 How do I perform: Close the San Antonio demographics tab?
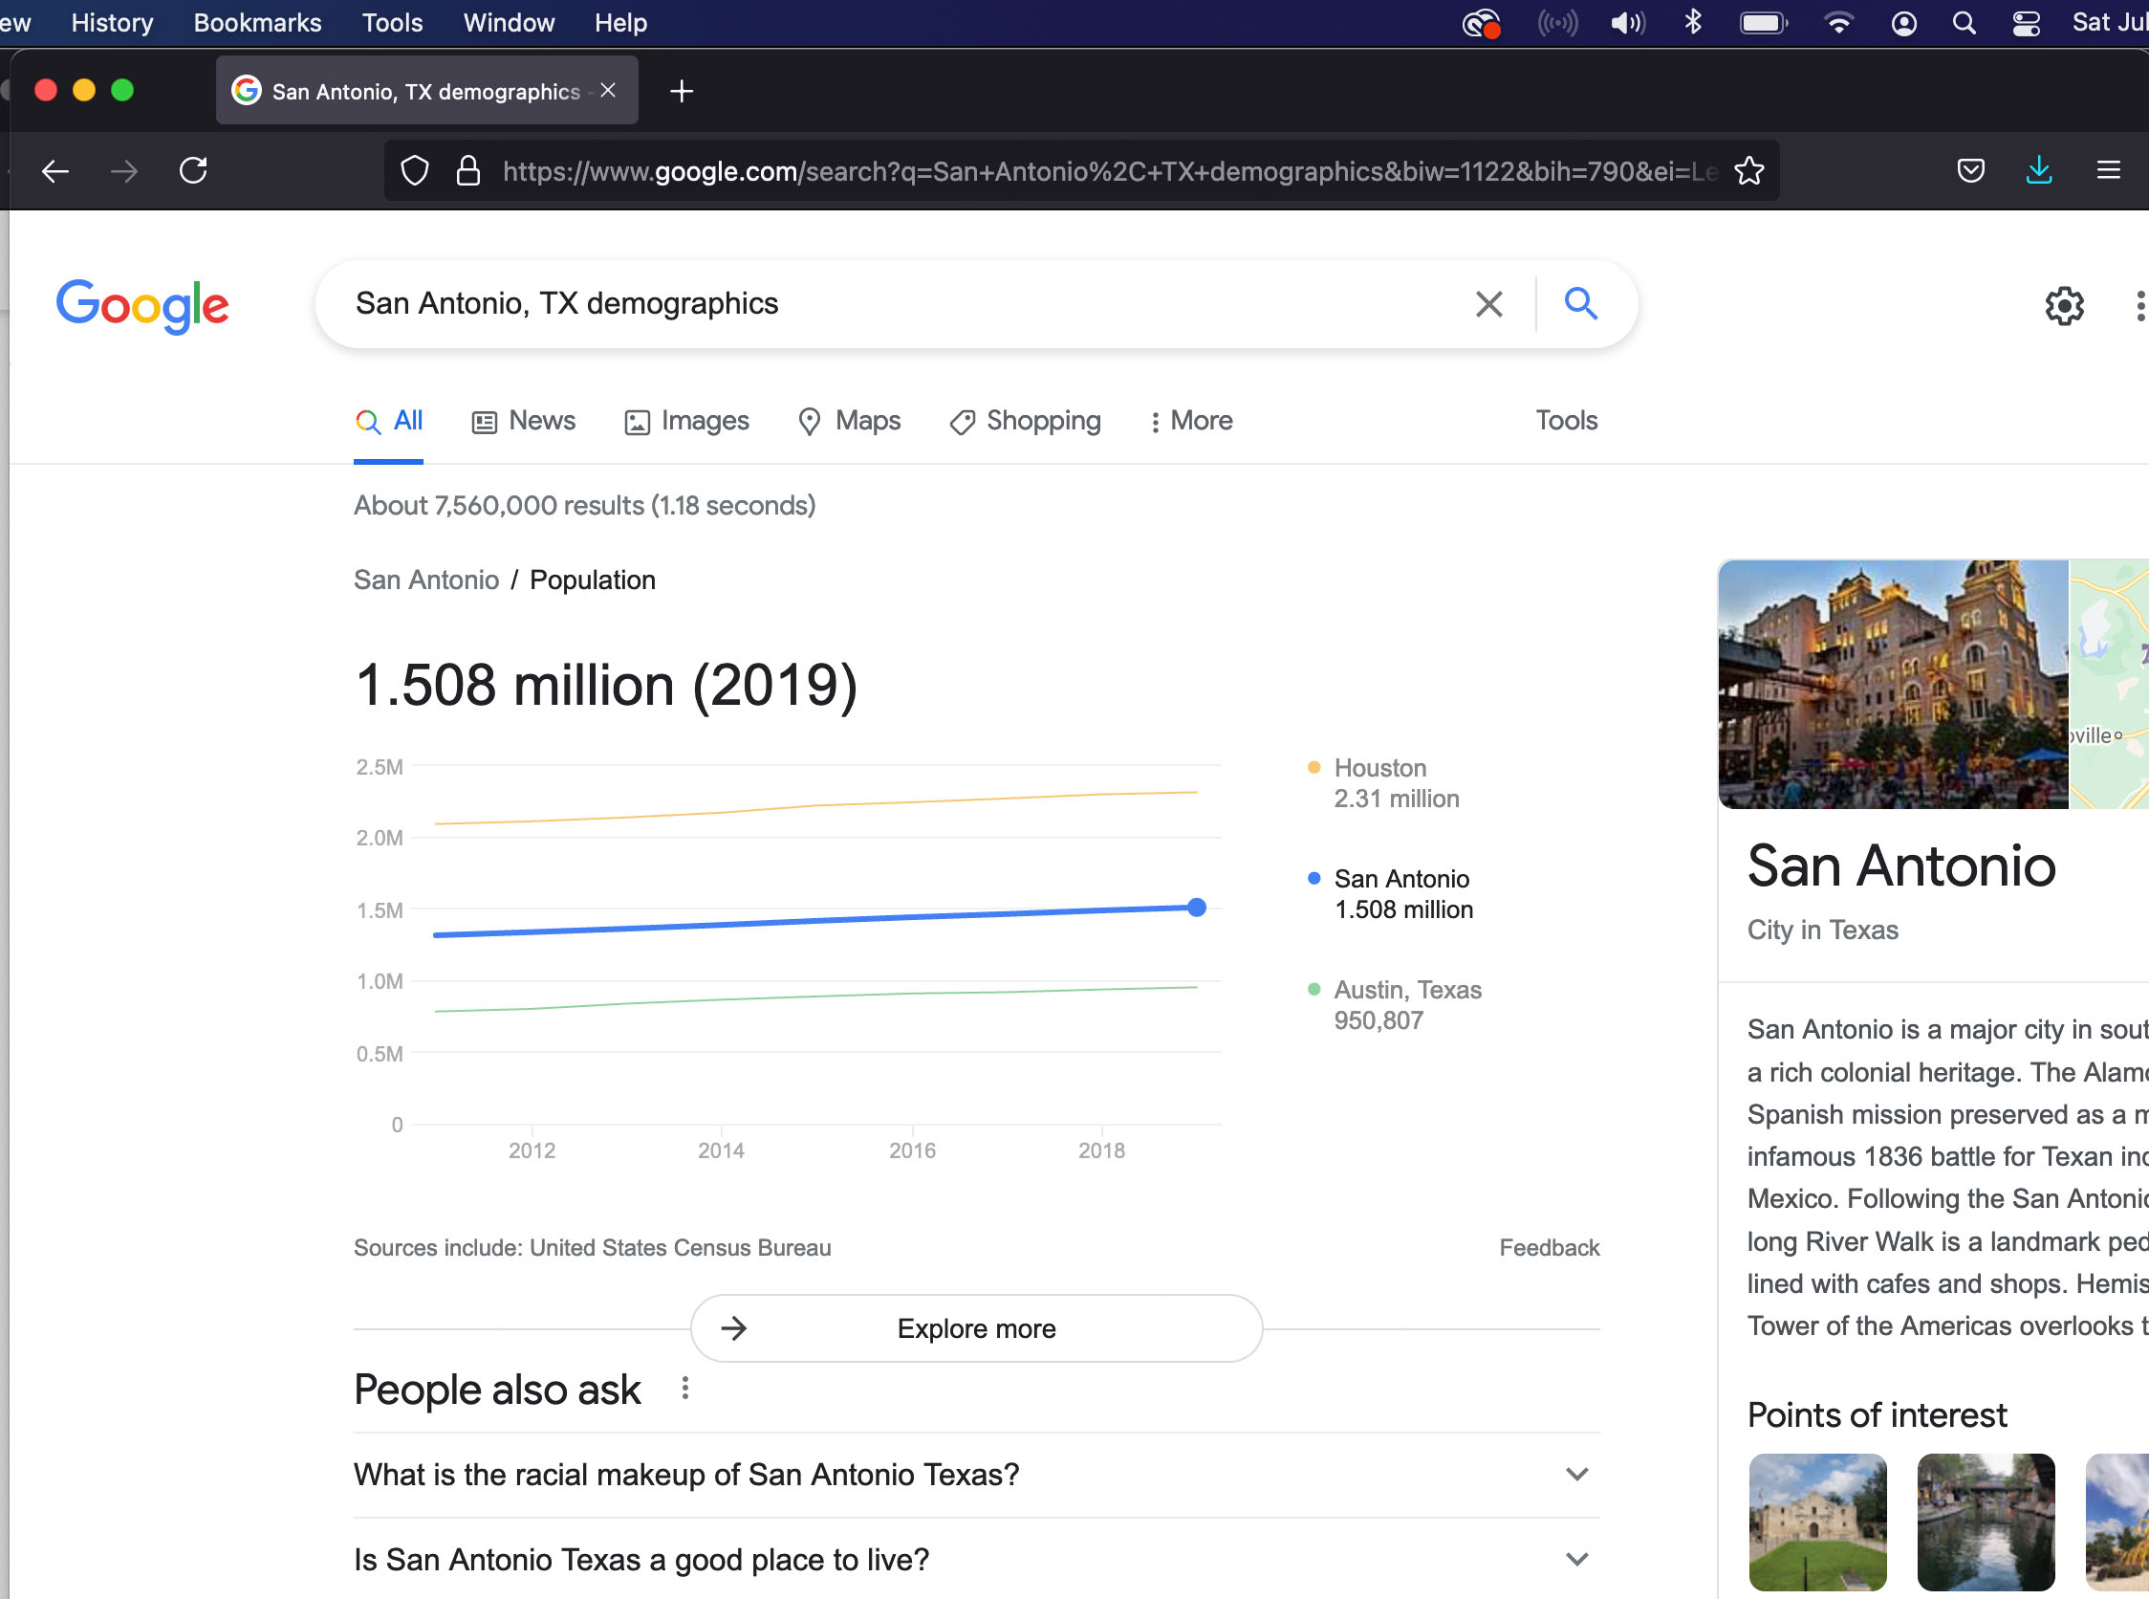(608, 91)
